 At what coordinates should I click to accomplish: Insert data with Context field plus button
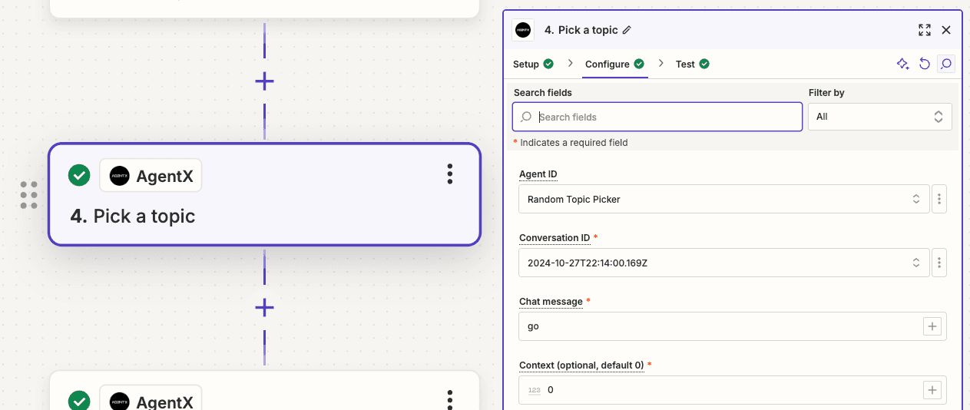click(x=932, y=390)
